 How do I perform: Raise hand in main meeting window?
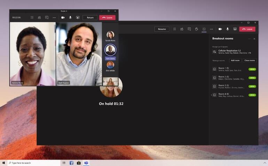click(197, 29)
